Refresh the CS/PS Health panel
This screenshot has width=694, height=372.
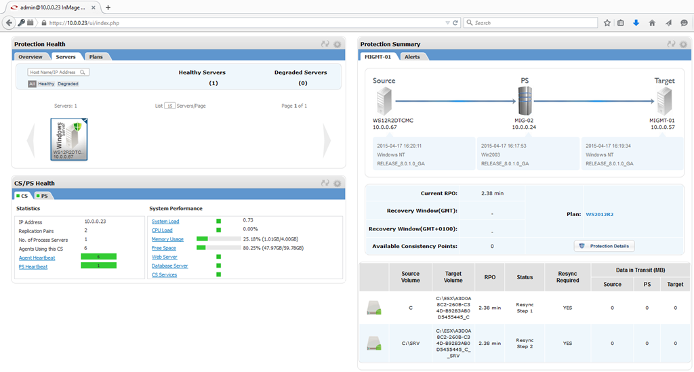pyautogui.click(x=325, y=183)
